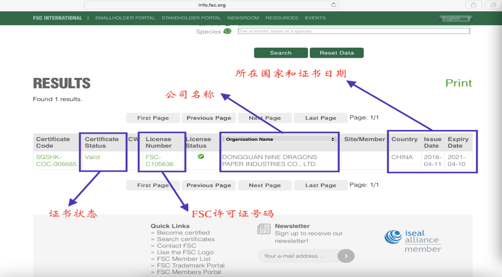This screenshot has width=502, height=277.
Task: Click upper First Page button
Action: click(153, 118)
